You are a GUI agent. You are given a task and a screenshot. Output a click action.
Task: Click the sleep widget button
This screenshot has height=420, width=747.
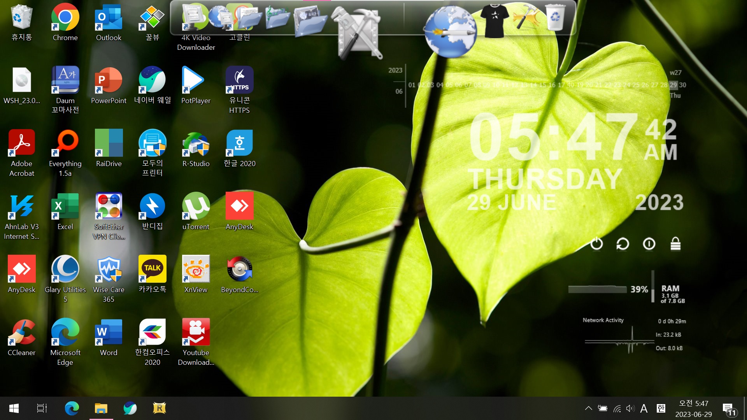coord(649,244)
